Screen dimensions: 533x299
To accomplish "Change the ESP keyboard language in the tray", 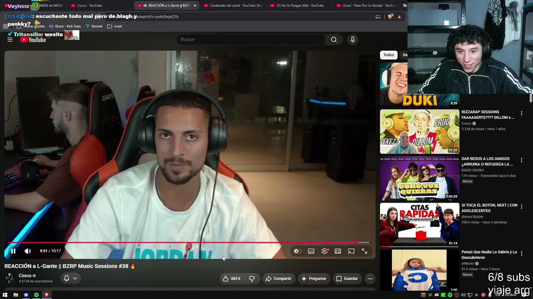I will [498, 295].
